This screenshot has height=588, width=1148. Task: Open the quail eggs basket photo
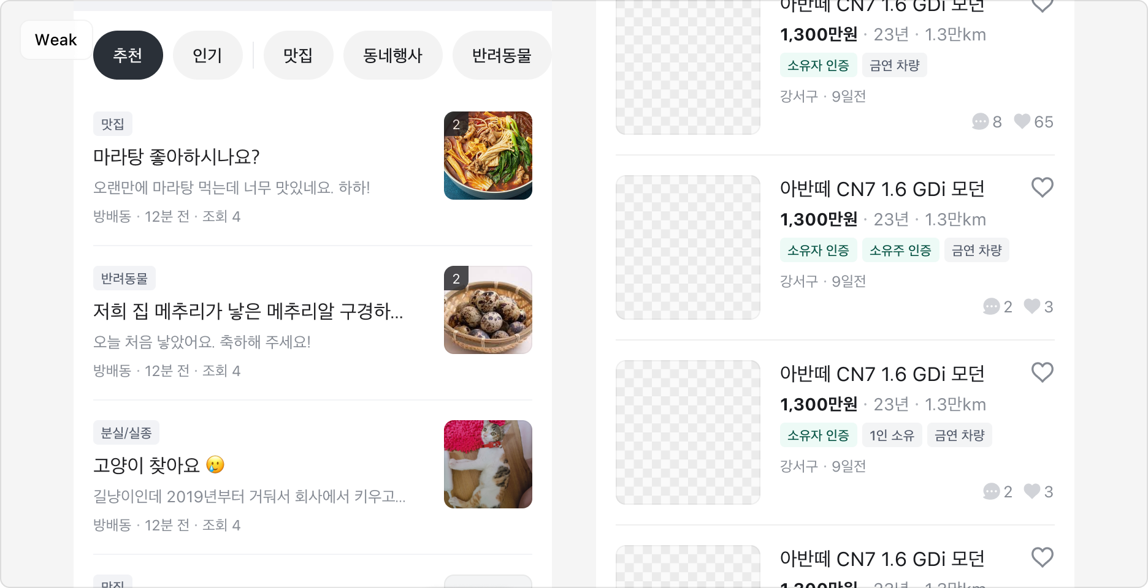click(x=488, y=310)
